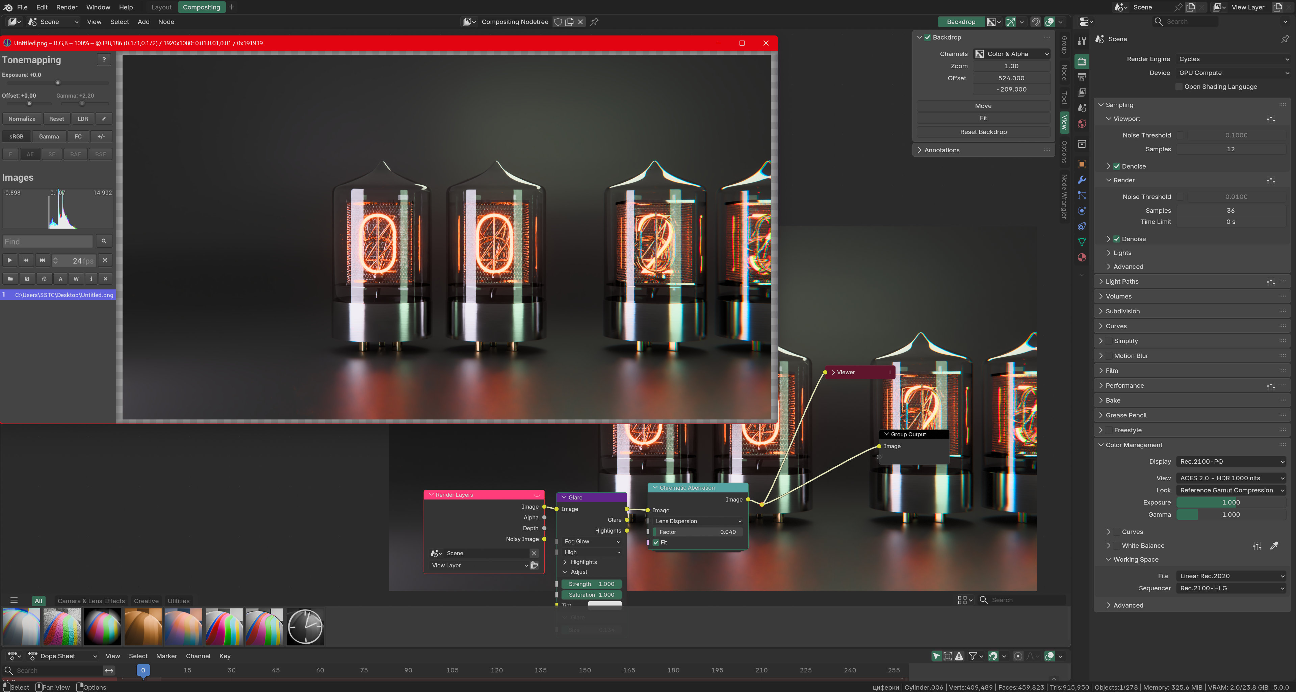Open the Render menu
This screenshot has width=1296, height=692.
pyautogui.click(x=67, y=7)
